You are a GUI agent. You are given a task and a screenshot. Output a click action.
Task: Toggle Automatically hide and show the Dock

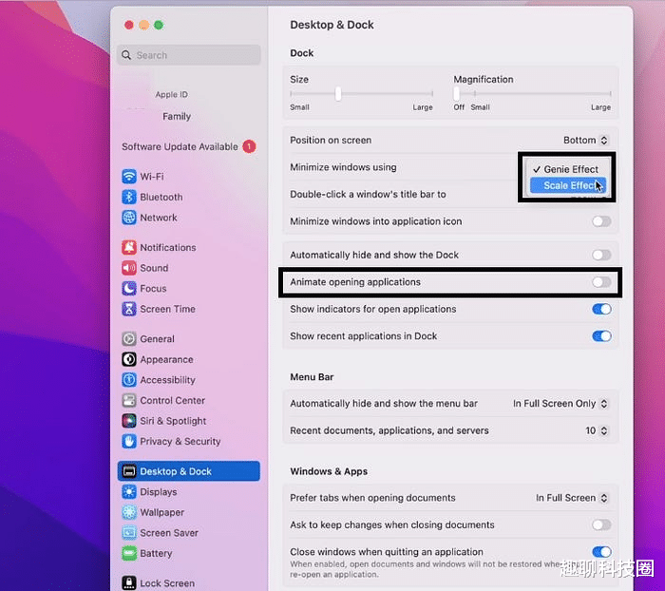click(x=601, y=255)
